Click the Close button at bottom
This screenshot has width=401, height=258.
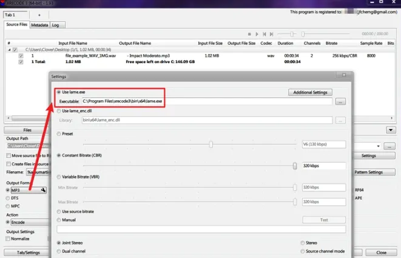click(382, 253)
